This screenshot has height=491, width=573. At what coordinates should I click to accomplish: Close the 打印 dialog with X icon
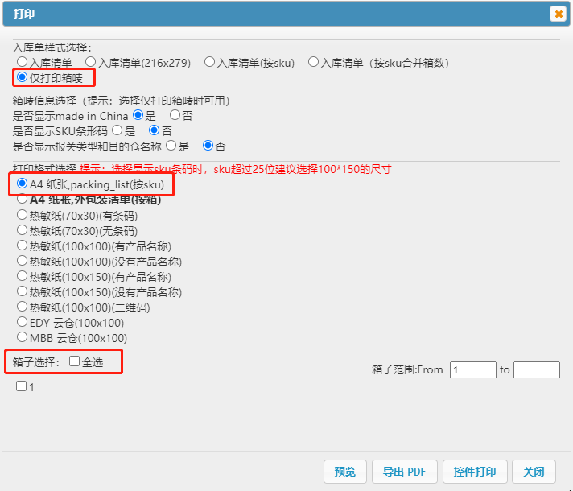[x=557, y=14]
